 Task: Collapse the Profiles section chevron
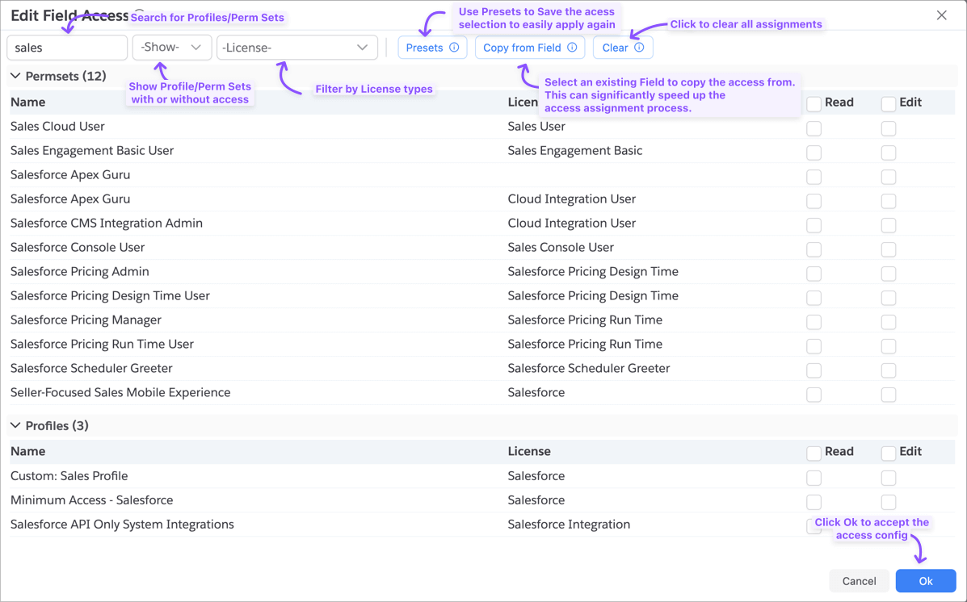pos(15,425)
